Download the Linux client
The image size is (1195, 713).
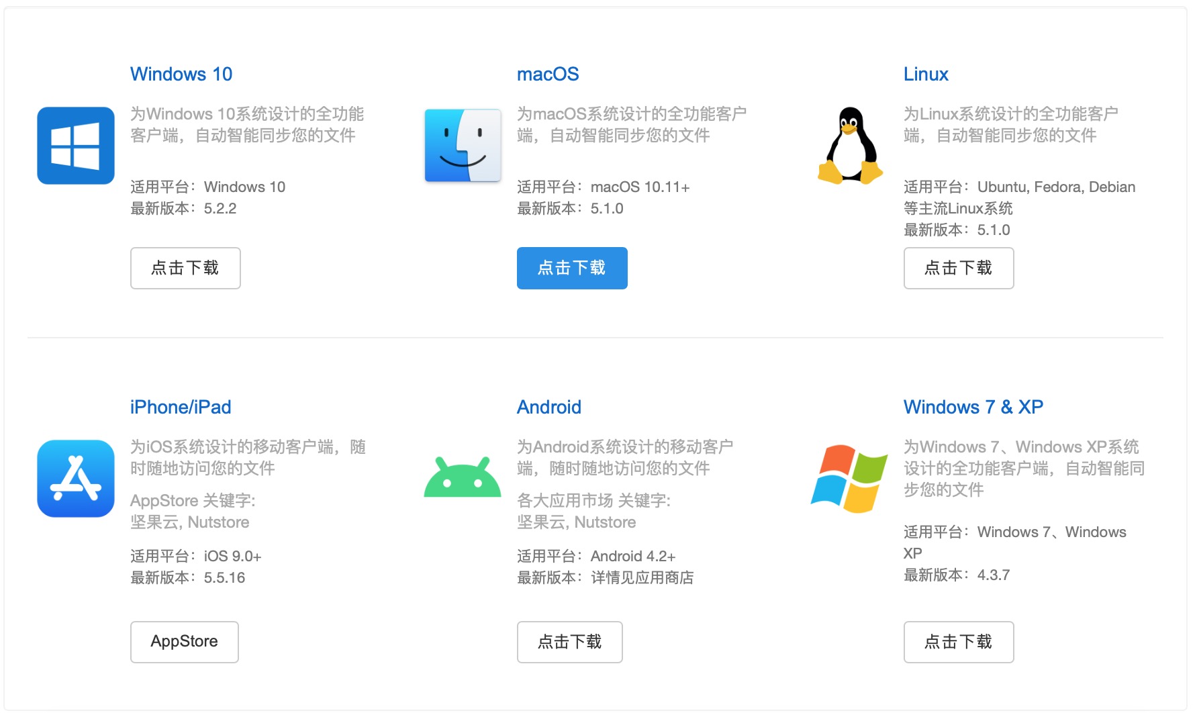[959, 268]
